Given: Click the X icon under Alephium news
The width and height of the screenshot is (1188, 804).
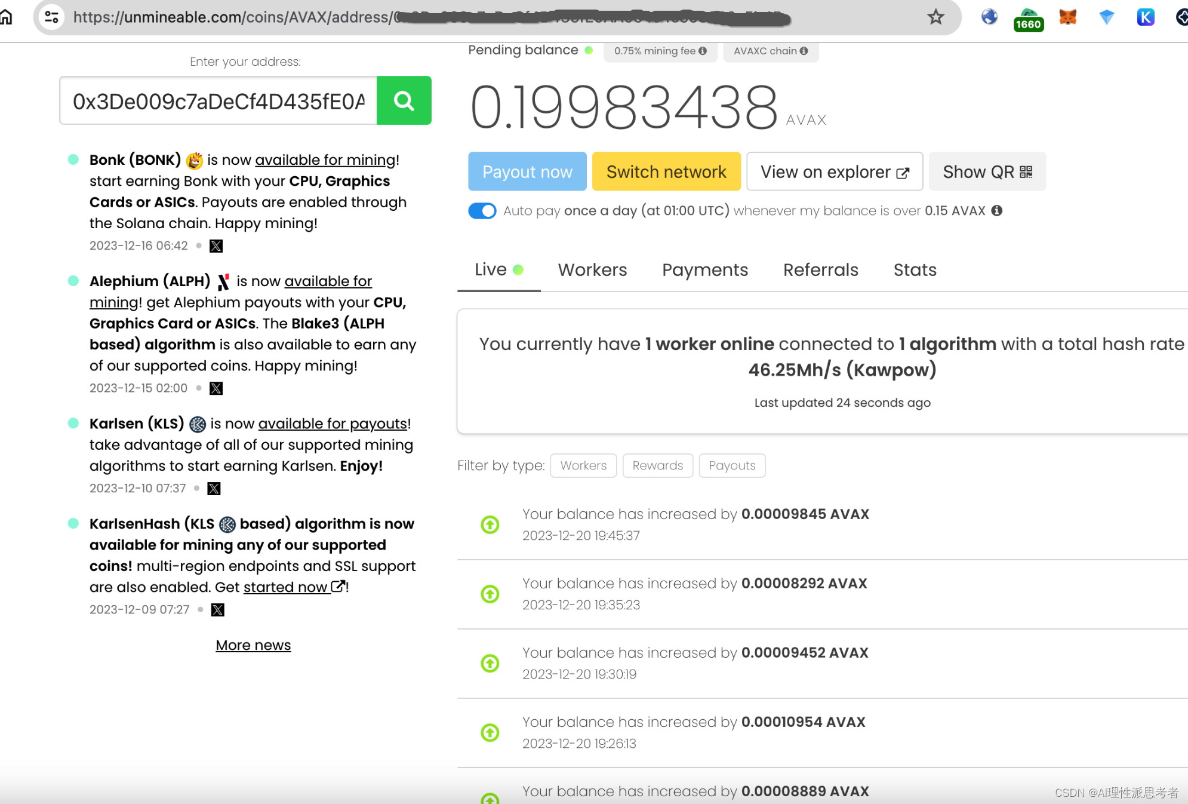Looking at the screenshot, I should coord(216,388).
